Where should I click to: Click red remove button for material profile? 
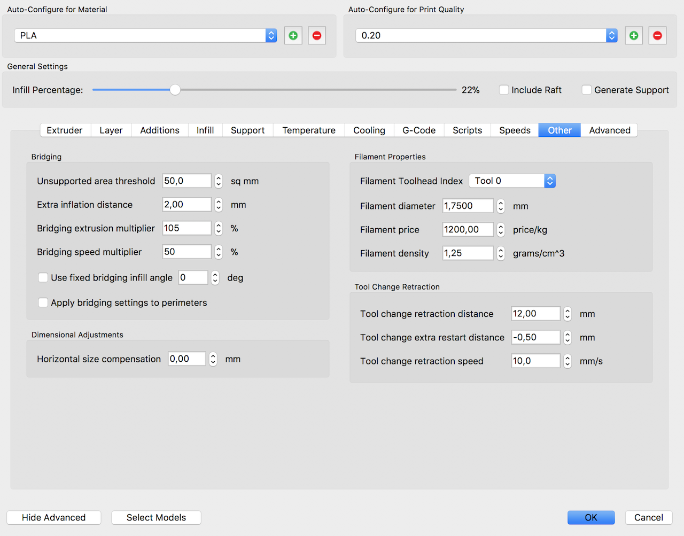coord(317,36)
